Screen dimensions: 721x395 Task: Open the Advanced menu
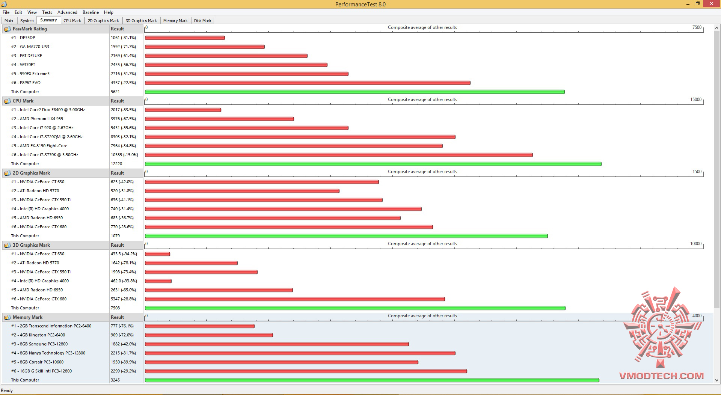coord(68,12)
